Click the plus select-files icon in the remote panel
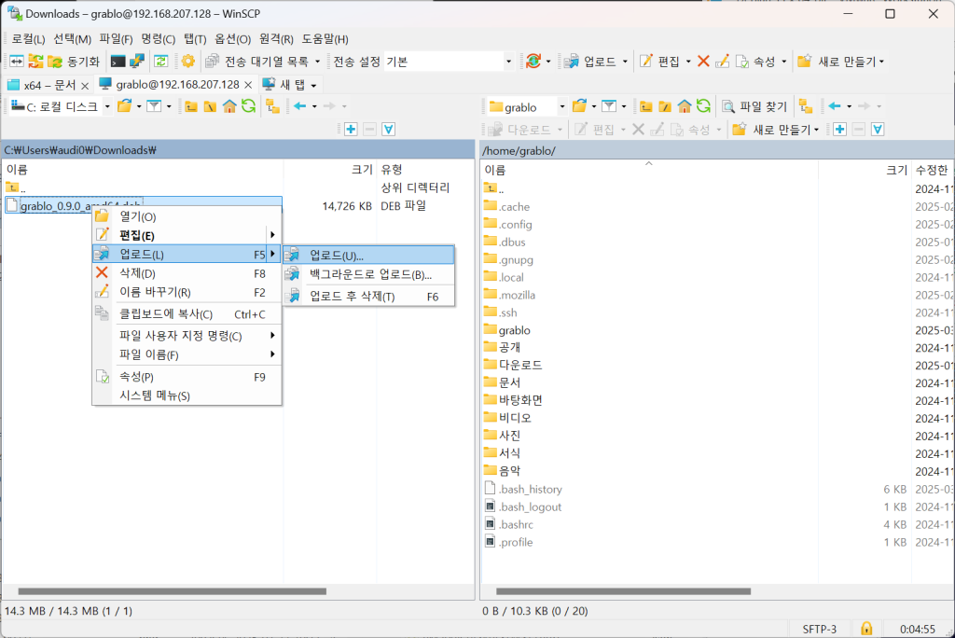 pos(840,129)
